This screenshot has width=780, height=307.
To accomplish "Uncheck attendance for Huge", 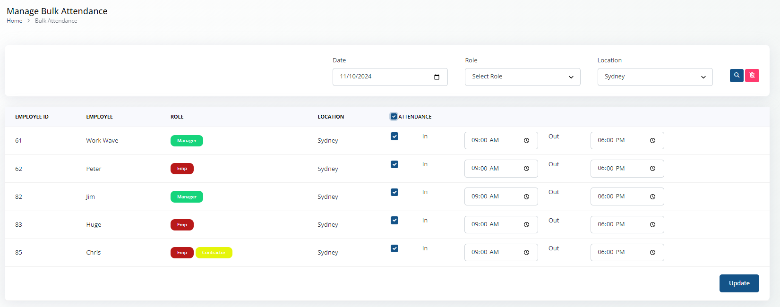I will point(394,221).
